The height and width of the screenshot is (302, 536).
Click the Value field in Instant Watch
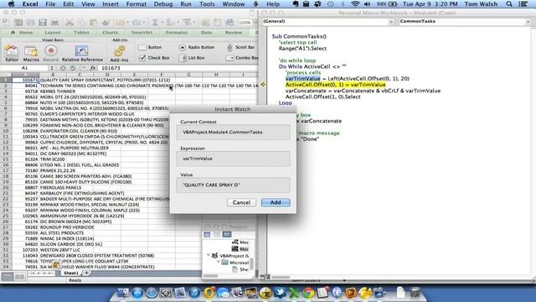(233, 185)
